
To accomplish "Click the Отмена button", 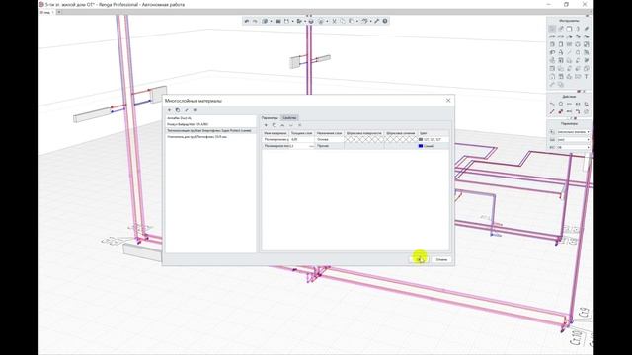I will click(x=441, y=259).
